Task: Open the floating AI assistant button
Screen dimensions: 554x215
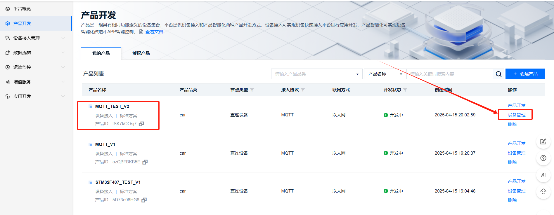Action: tap(543, 175)
